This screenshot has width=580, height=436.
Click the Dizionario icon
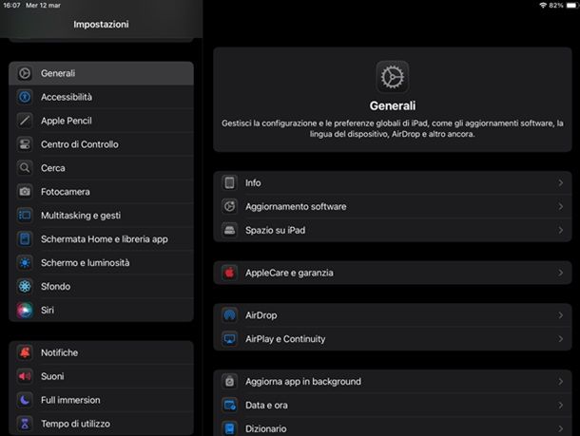pos(230,429)
